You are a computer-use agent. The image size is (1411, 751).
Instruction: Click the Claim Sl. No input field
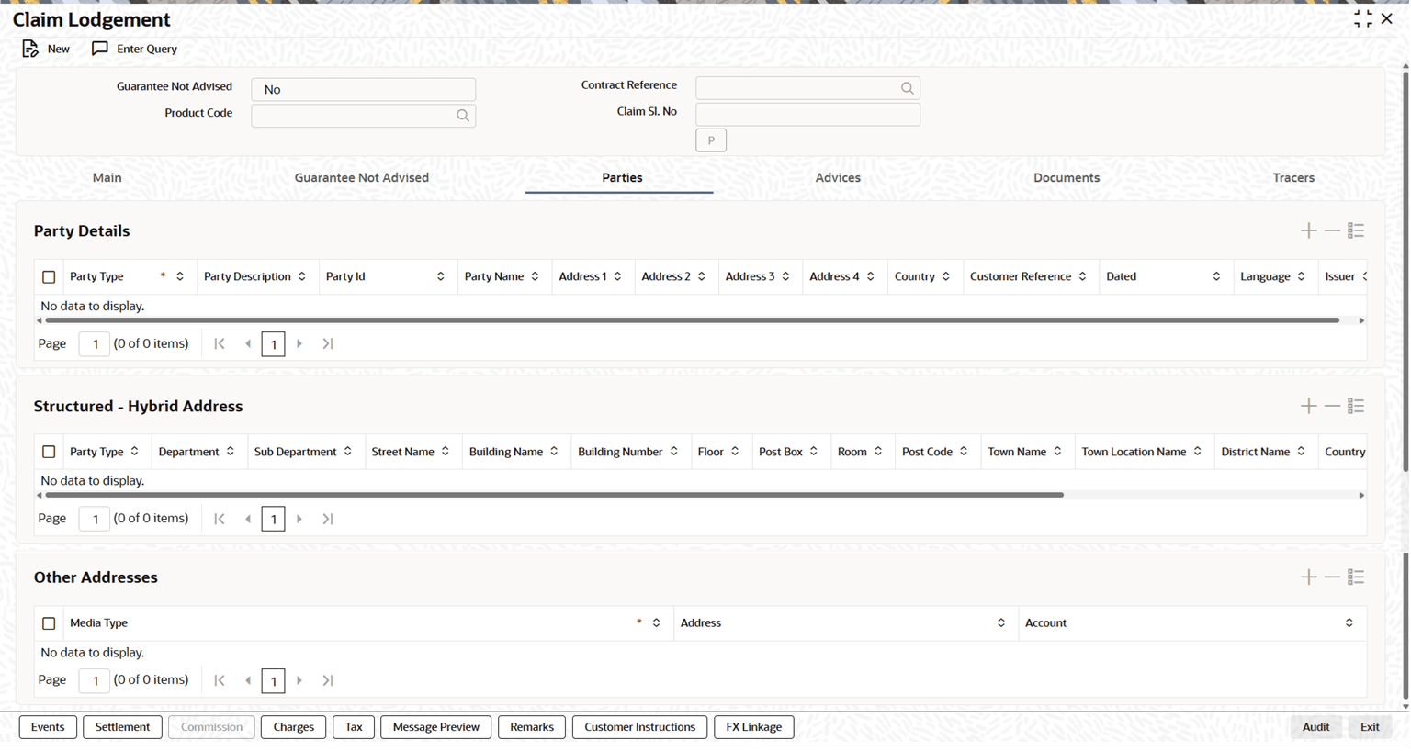click(808, 115)
